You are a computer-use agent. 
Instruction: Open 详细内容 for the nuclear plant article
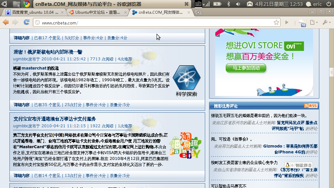(x=22, y=105)
